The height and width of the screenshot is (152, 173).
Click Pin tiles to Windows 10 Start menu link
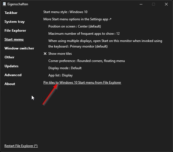pos(82,83)
